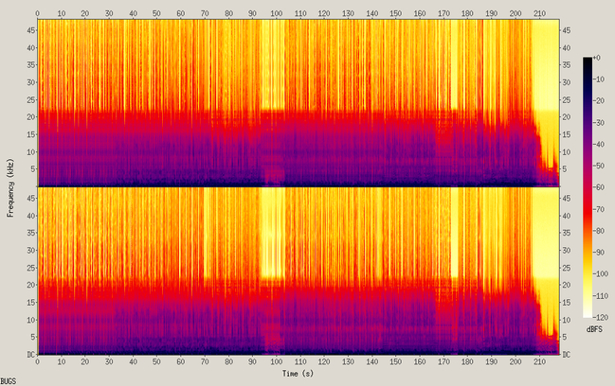Click the -120 value on color scale
The width and height of the screenshot is (615, 386).
pos(601,318)
